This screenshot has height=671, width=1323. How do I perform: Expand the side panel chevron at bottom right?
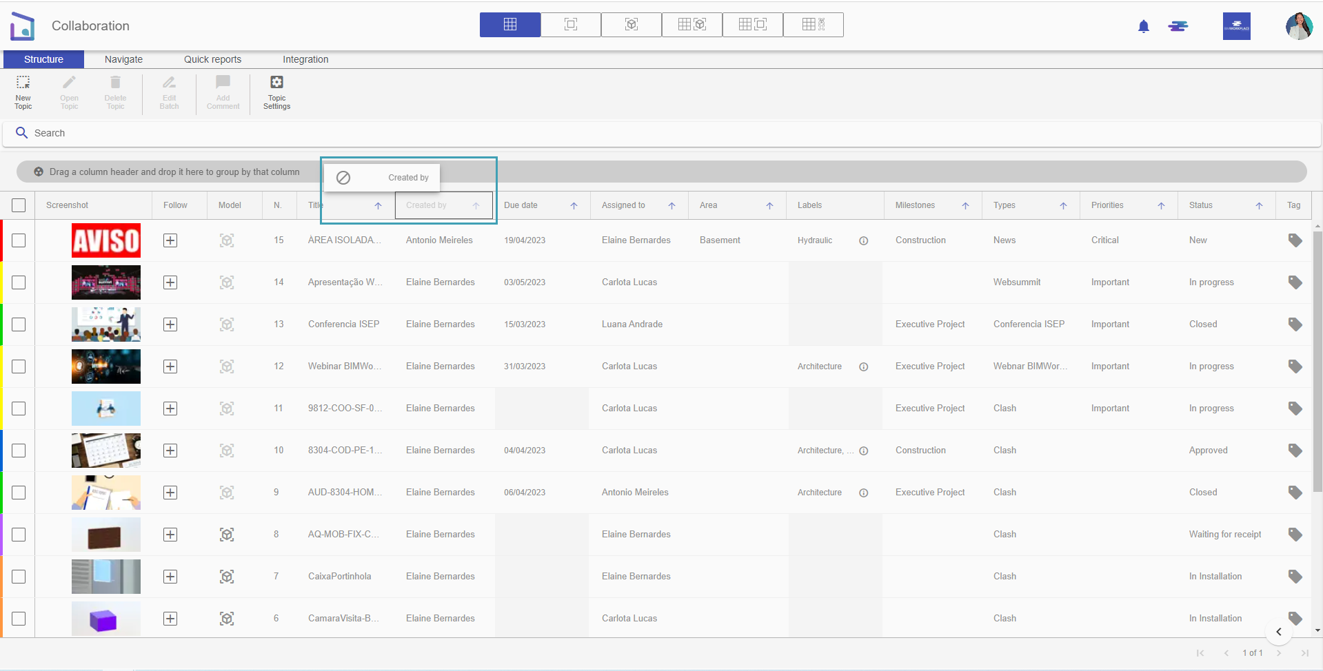pos(1278,632)
